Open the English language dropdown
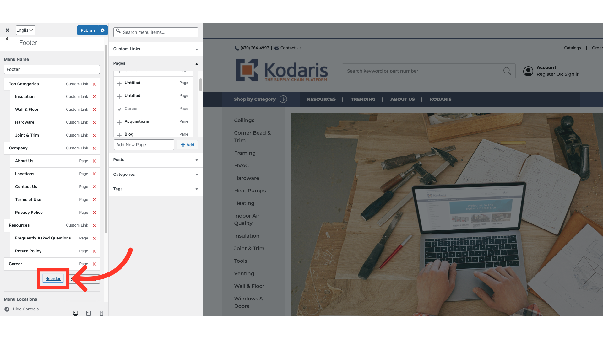Image resolution: width=603 pixels, height=339 pixels. (25, 30)
